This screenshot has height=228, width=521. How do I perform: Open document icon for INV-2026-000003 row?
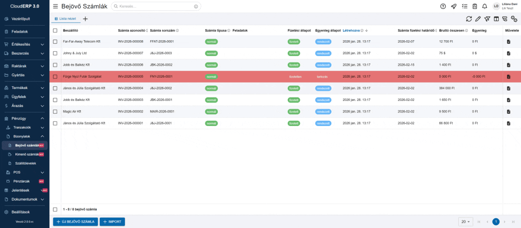click(x=508, y=100)
